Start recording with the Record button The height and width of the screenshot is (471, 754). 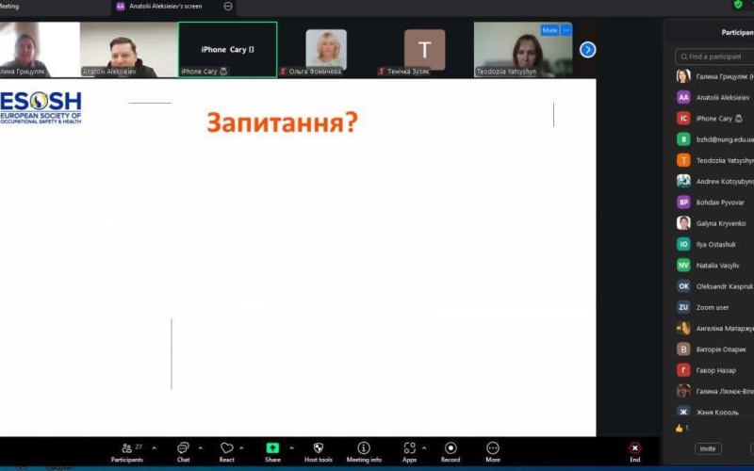coord(451,448)
